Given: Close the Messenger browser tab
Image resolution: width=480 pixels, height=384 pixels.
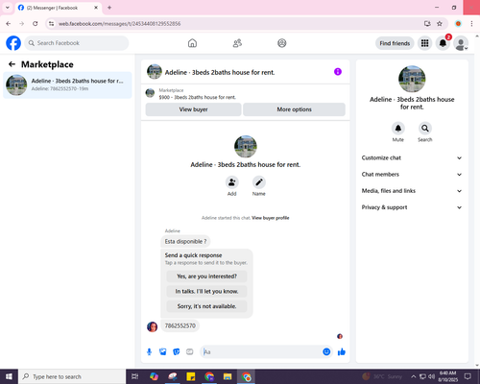Looking at the screenshot, I should click(x=96, y=8).
